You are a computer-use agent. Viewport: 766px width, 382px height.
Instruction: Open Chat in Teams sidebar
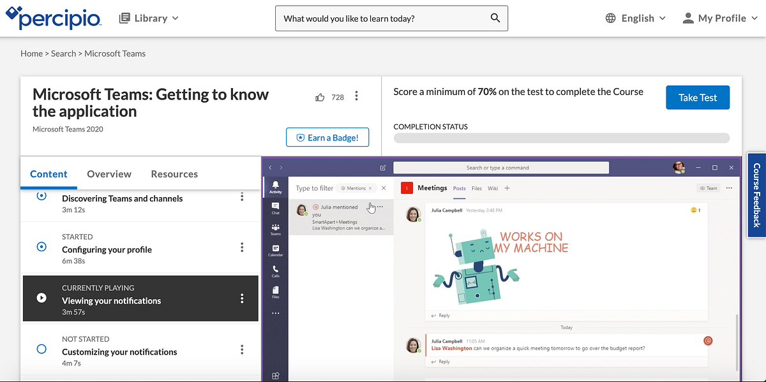[275, 209]
